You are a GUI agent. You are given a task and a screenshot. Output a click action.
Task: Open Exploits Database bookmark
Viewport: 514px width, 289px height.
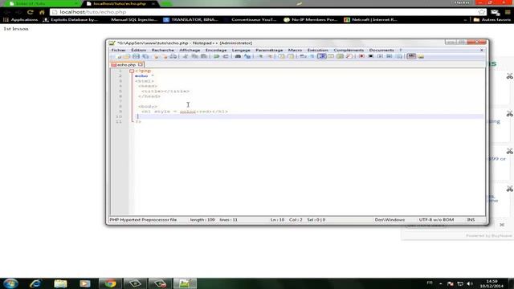(x=71, y=19)
